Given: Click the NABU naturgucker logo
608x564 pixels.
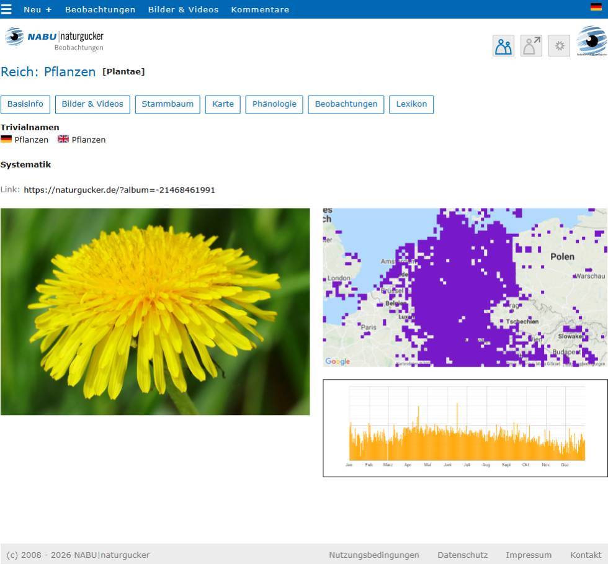Looking at the screenshot, I should pos(55,39).
